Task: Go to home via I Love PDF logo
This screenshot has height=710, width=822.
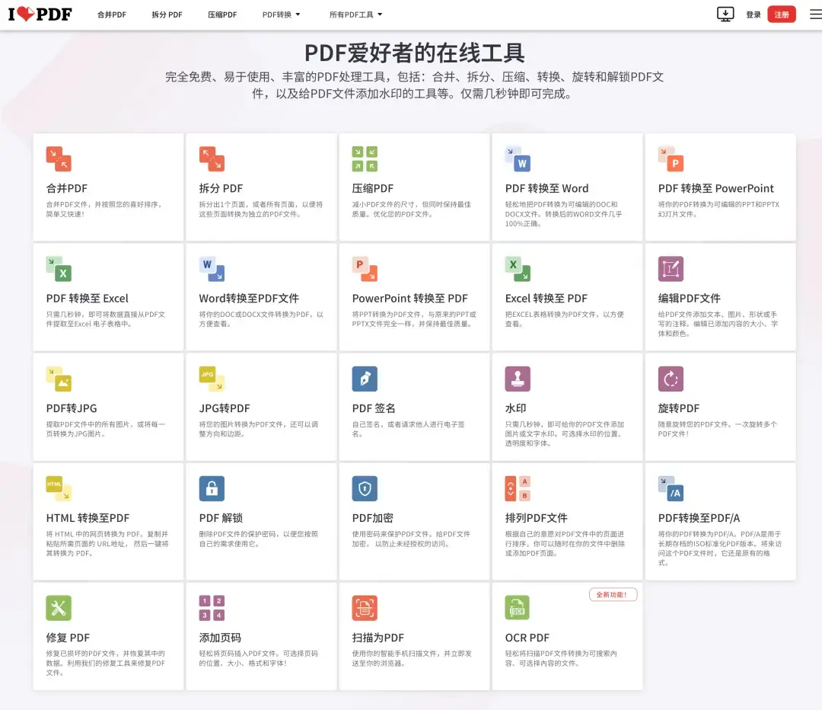Action: pos(40,14)
